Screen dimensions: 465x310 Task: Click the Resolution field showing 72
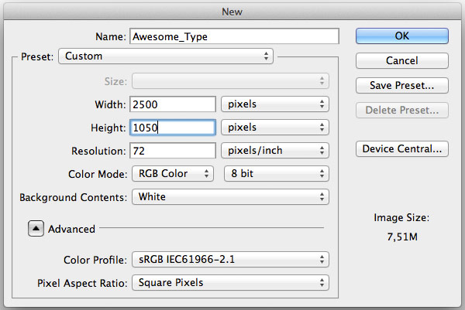pos(173,151)
